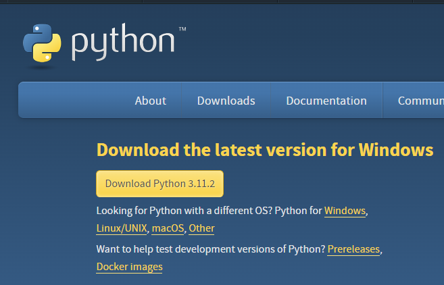444x285 pixels.
Task: Open the Prereleases link
Action: click(x=353, y=249)
